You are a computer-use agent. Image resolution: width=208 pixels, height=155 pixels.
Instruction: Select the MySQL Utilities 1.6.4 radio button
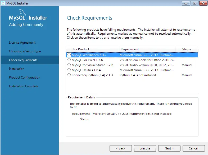point(69,70)
